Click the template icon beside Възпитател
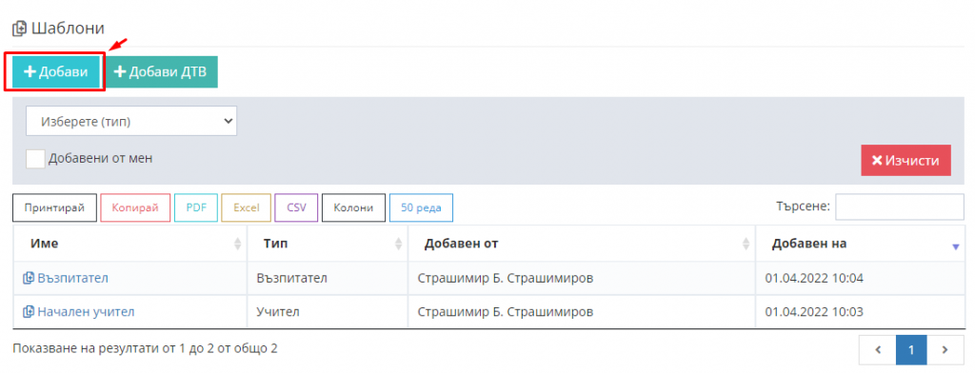 click(x=28, y=279)
